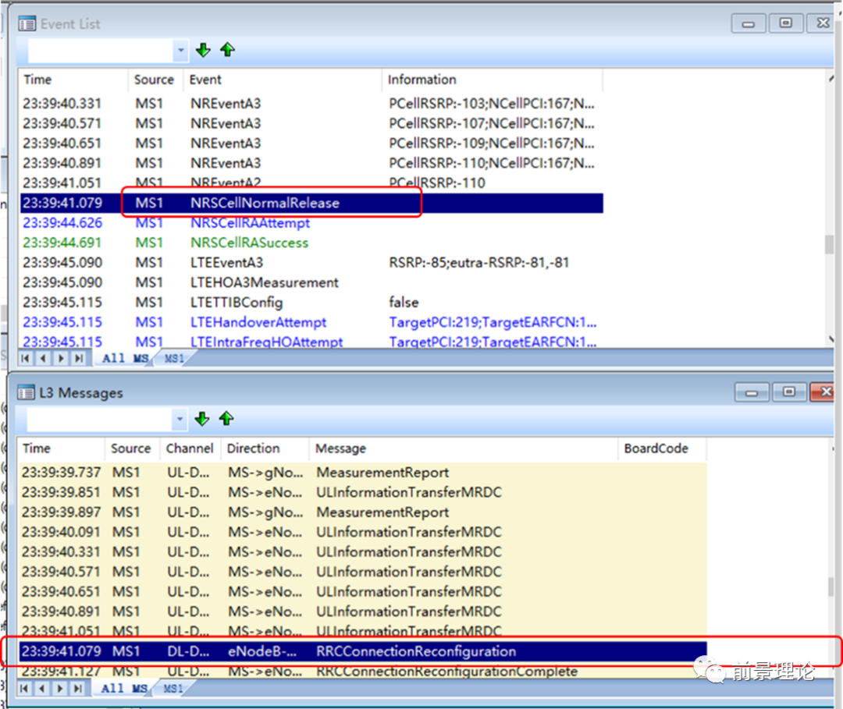
Task: Go to first tab in Event List navigator
Action: coord(25,358)
